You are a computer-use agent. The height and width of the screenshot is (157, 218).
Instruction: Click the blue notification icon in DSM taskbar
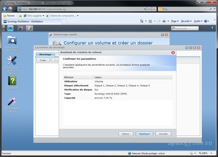point(212,28)
